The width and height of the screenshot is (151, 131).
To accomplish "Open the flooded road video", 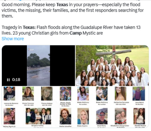I will click(x=38, y=66).
